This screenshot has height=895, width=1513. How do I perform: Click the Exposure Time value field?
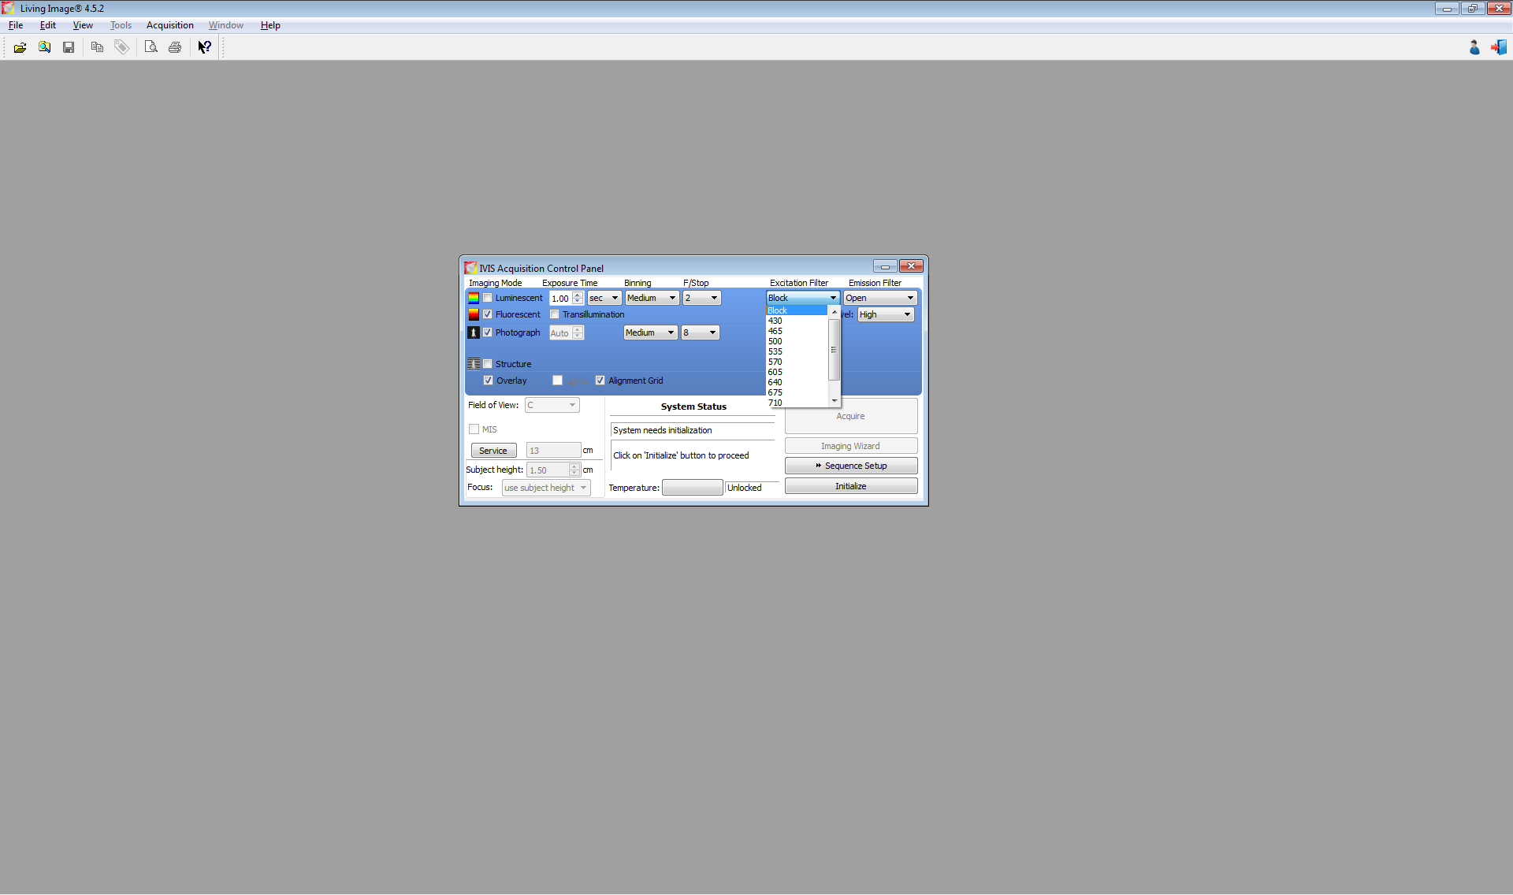(559, 299)
